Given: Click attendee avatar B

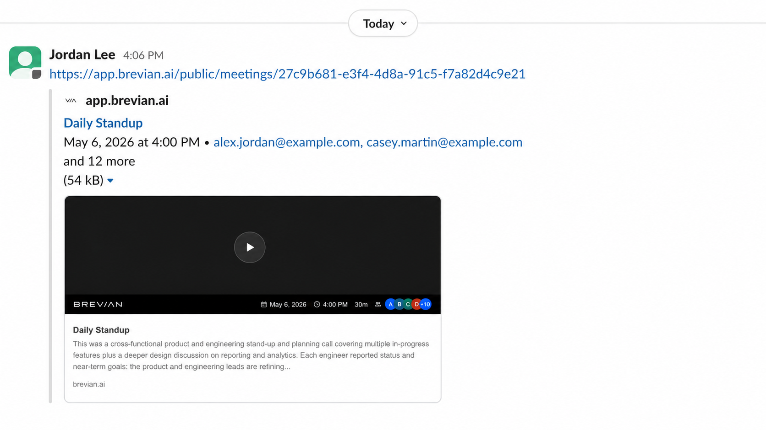Looking at the screenshot, I should [x=399, y=305].
